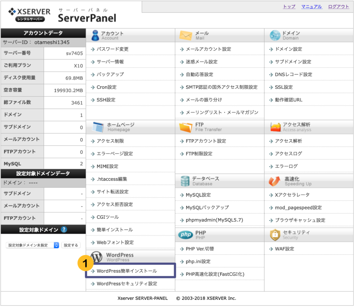Open 迷惑メール設定
The height and width of the screenshot is (307, 355).
[202, 62]
